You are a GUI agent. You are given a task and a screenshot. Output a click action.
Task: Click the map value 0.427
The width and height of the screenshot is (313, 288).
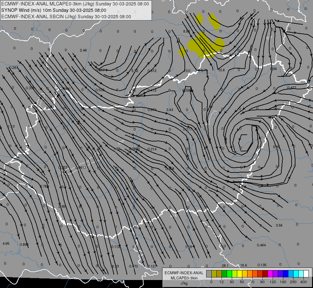[x=292, y=88]
